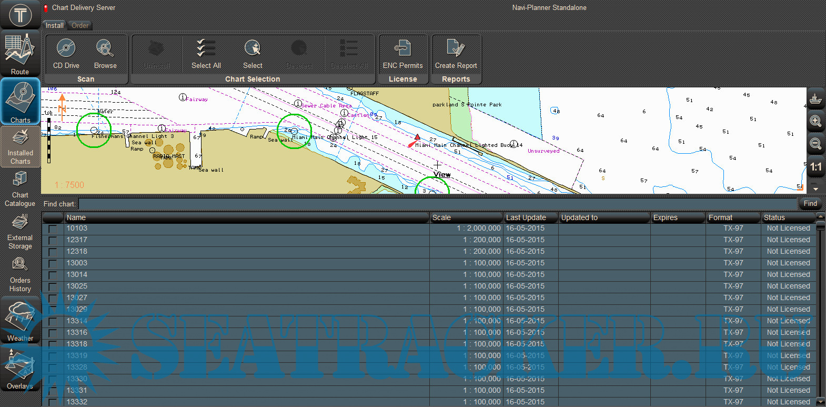Switch to the Order tab

80,25
